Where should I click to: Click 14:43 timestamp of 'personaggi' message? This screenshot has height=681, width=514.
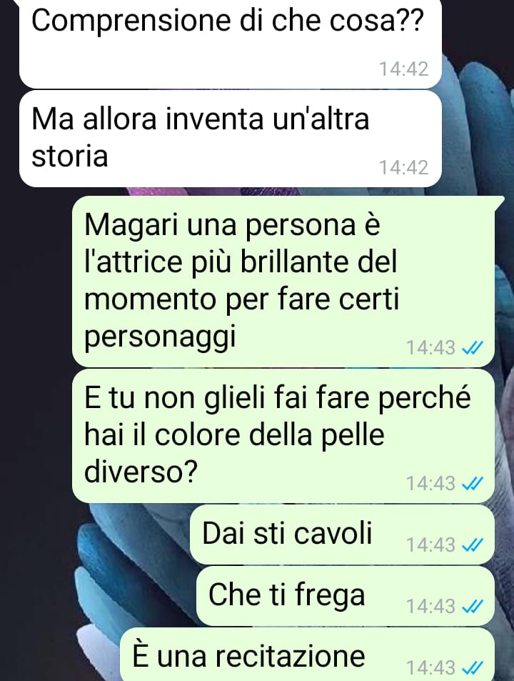point(430,347)
